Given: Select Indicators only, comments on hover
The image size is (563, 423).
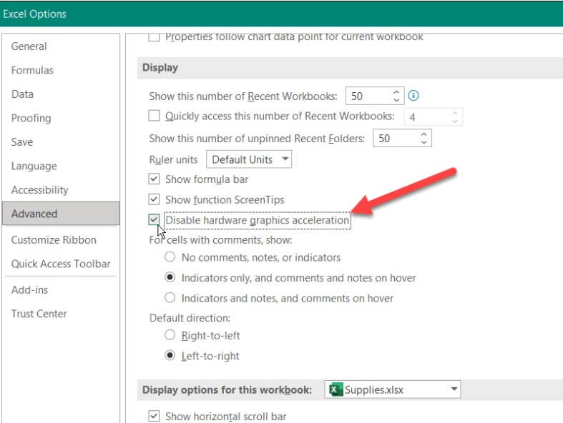Looking at the screenshot, I should point(170,277).
